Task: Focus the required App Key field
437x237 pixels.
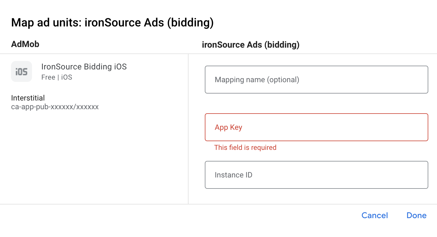Action: pos(317,127)
